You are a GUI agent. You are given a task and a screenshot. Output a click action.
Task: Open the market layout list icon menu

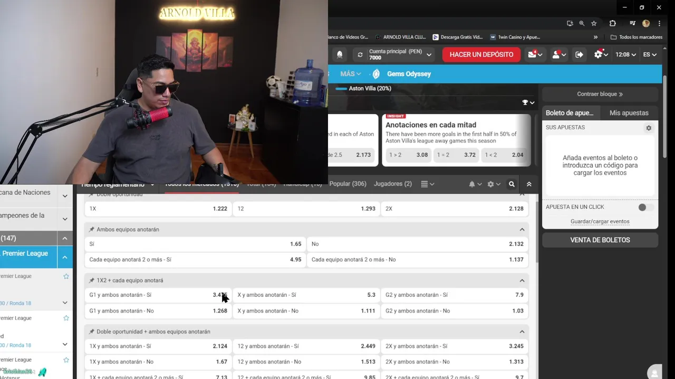pyautogui.click(x=428, y=184)
